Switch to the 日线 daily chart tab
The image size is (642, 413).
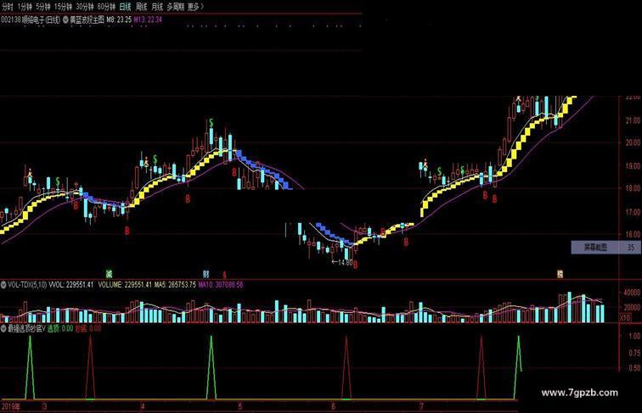click(126, 7)
